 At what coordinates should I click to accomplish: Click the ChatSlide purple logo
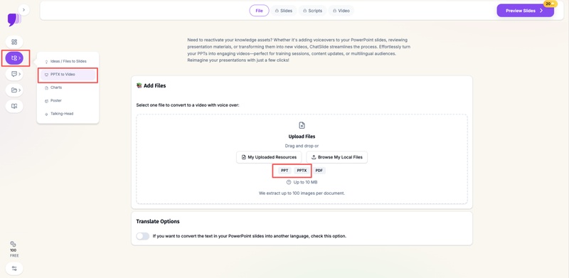pos(14,20)
